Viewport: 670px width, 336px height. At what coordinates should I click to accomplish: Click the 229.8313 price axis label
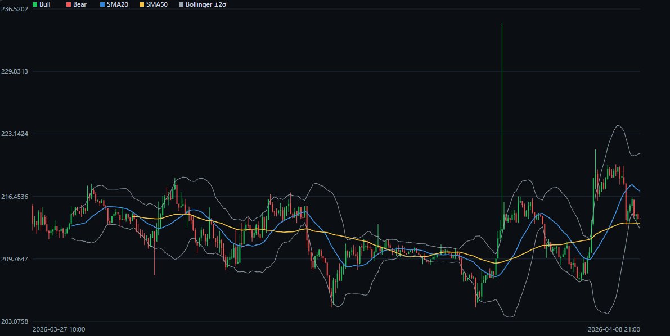pyautogui.click(x=15, y=71)
